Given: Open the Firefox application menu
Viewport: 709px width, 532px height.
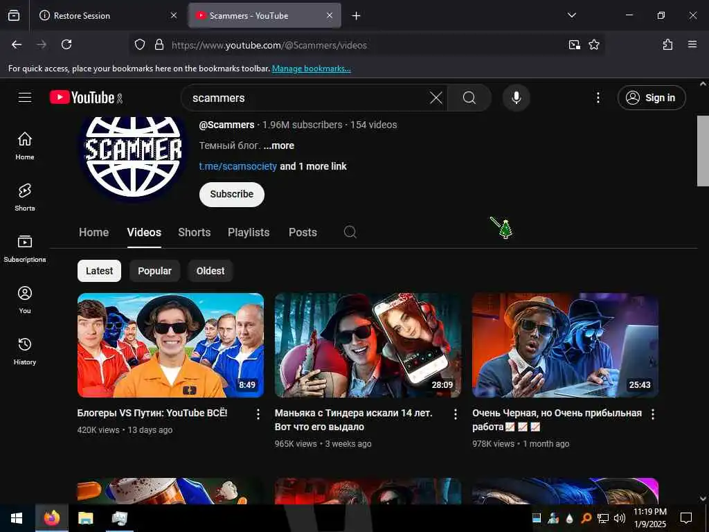Looking at the screenshot, I should [x=692, y=44].
